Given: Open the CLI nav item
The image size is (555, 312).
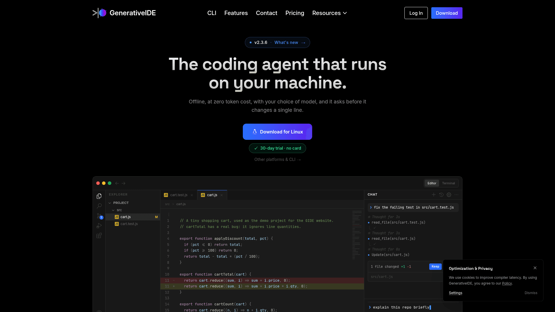Looking at the screenshot, I should tap(212, 13).
